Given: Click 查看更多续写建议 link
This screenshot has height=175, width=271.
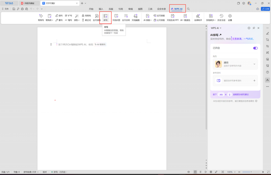Looking at the screenshot, I should pos(241,95).
